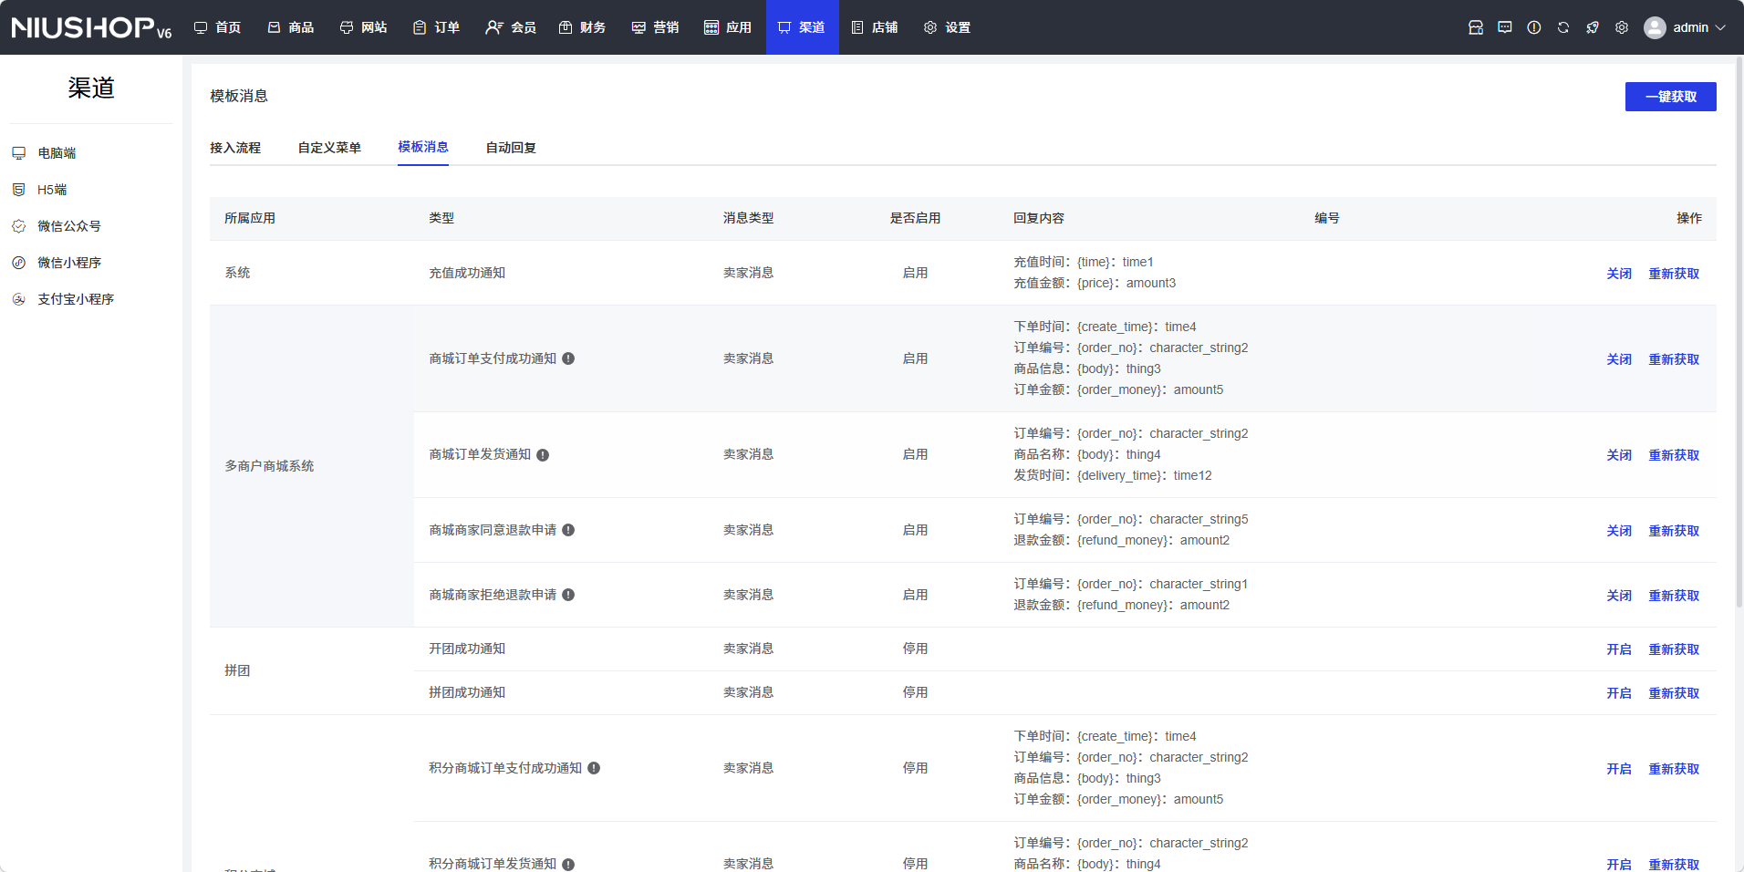Select 微信小程序 in the sidebar

[69, 263]
